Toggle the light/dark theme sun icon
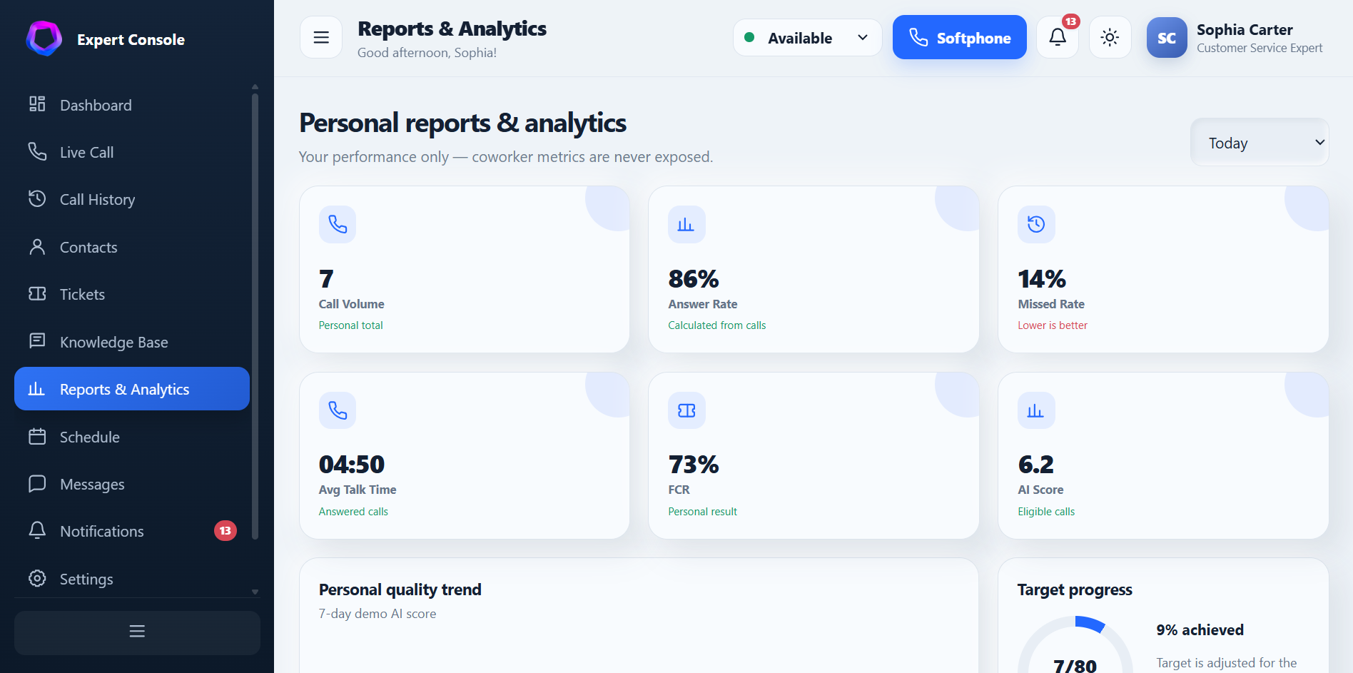Image resolution: width=1353 pixels, height=673 pixels. click(1110, 37)
